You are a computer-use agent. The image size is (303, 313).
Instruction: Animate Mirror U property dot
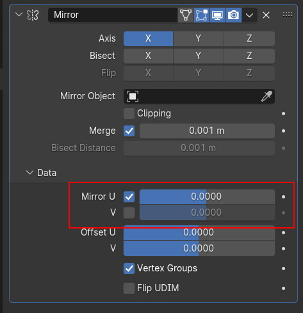284,197
